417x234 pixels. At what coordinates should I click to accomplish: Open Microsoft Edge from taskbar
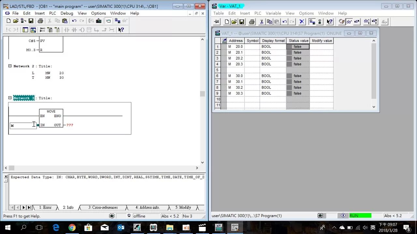tap(56, 227)
